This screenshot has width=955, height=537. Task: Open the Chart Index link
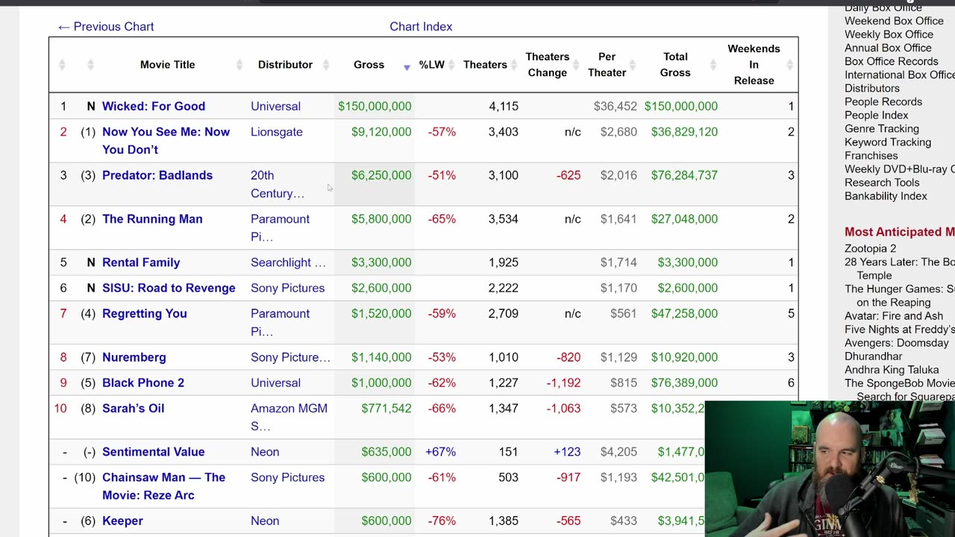(421, 27)
